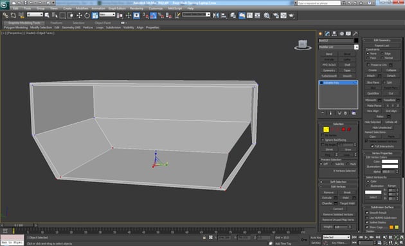
Task: Collapse the Selection rollout
Action: (x=338, y=124)
